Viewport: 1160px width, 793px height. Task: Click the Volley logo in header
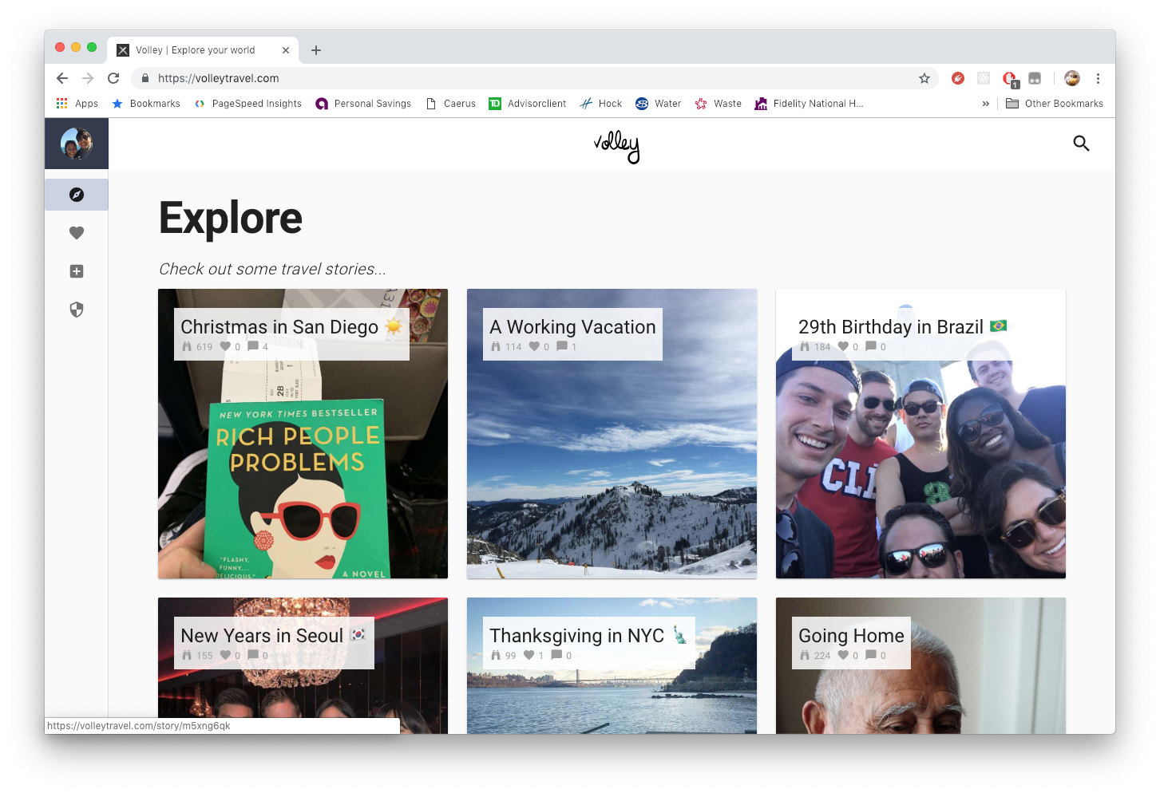(616, 147)
